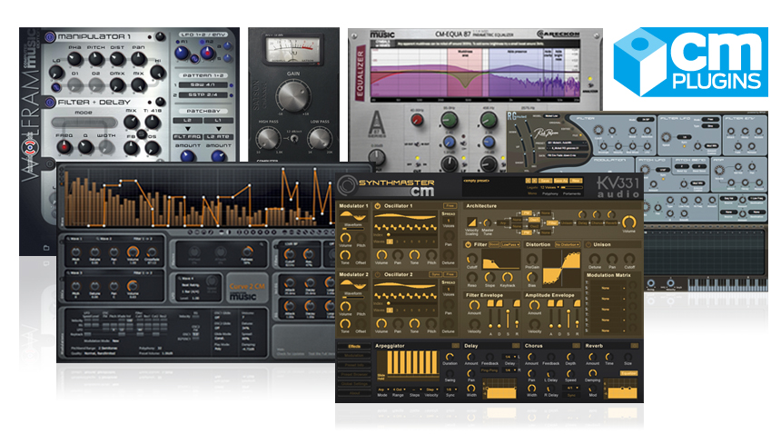
Task: Expand the Patchbay L1 source arrow in Wolfram
Action: (218, 128)
